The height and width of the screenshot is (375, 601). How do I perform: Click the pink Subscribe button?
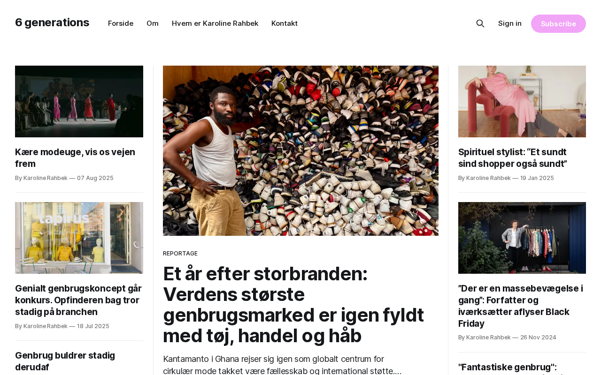point(558,23)
